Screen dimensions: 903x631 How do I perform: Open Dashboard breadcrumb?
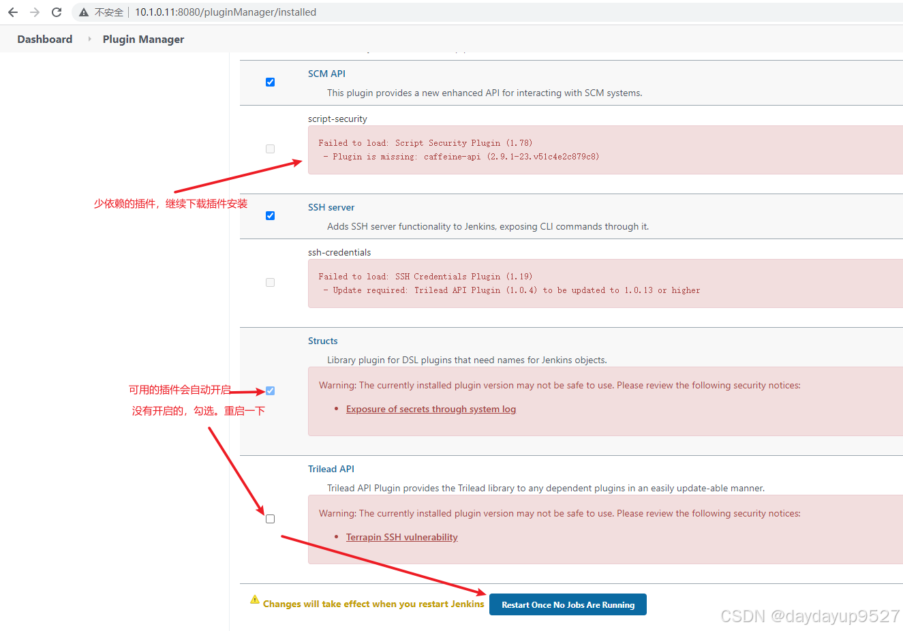tap(45, 39)
